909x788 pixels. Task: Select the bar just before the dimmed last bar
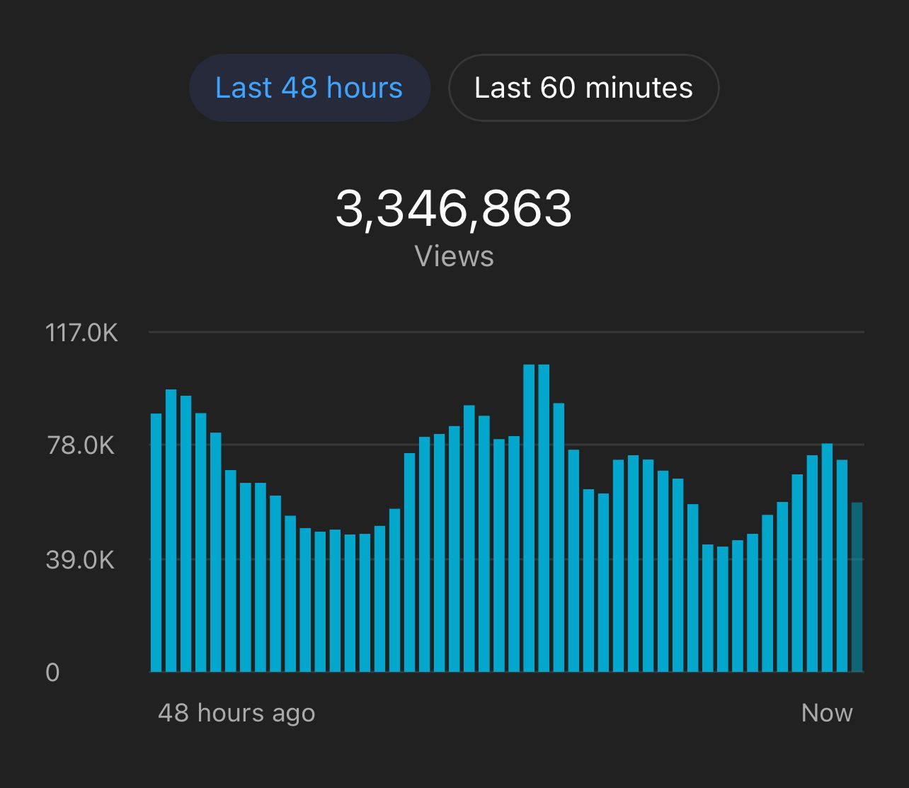click(x=842, y=566)
